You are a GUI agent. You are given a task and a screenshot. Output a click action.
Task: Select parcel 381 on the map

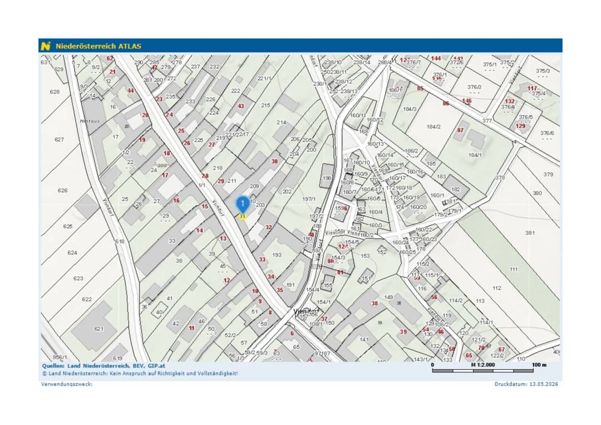[x=530, y=233]
